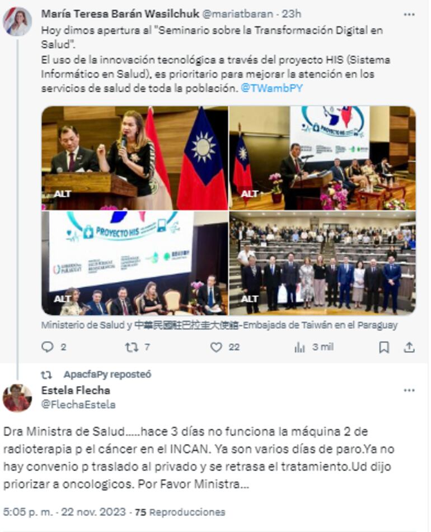Open the three-dot menu on María Teresa's tweet

click(409, 15)
